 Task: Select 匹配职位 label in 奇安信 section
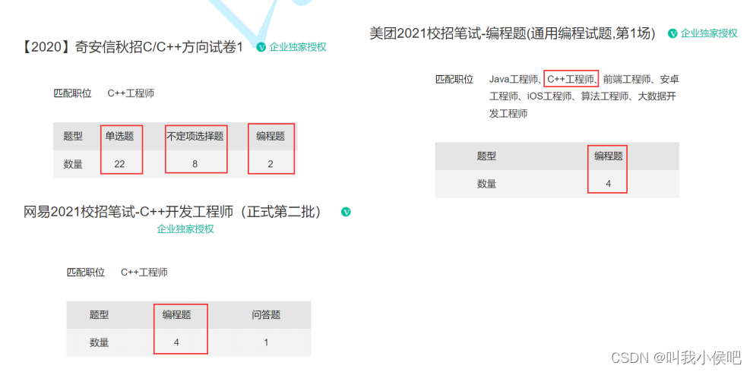click(72, 93)
